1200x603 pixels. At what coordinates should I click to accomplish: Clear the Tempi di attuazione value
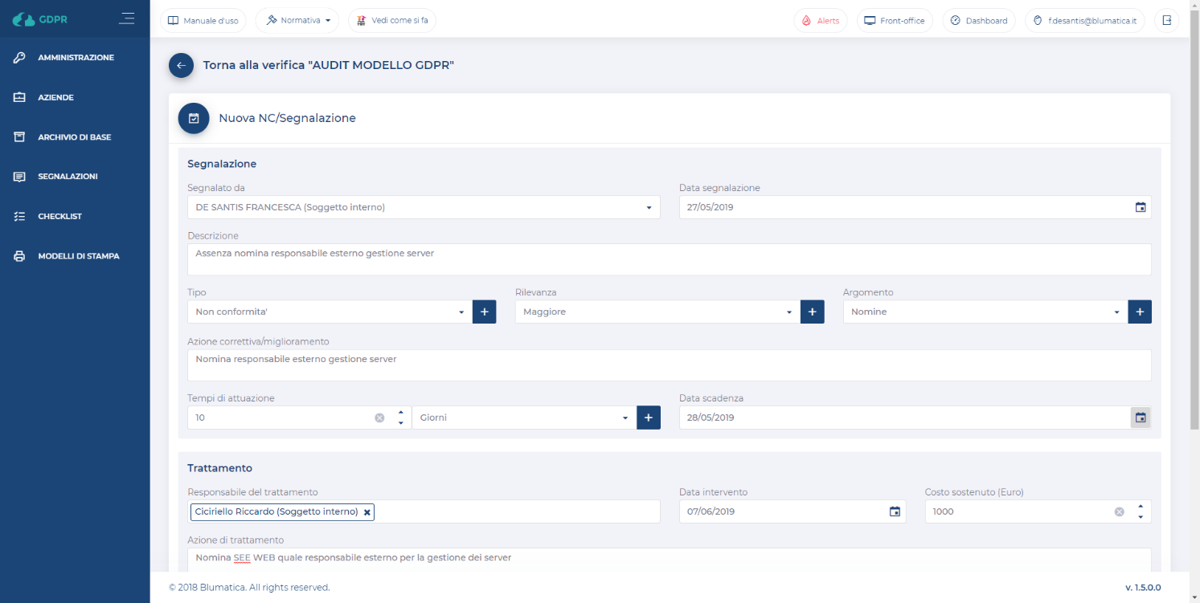coord(379,418)
